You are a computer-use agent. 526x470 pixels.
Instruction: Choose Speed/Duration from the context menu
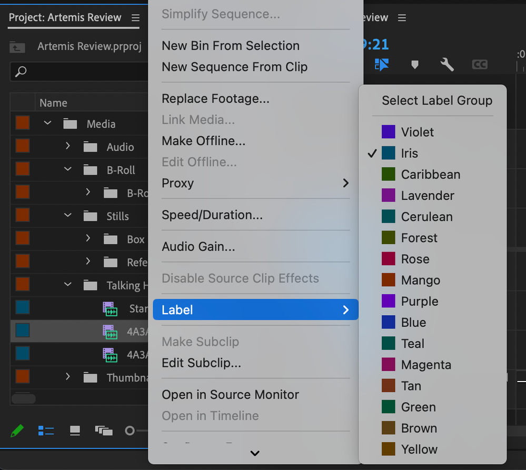tap(212, 215)
